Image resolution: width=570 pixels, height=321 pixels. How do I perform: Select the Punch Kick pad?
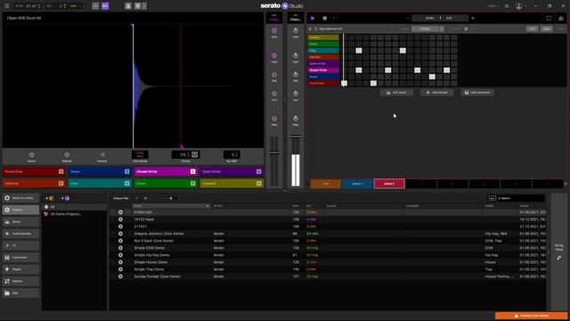pyautogui.click(x=34, y=171)
